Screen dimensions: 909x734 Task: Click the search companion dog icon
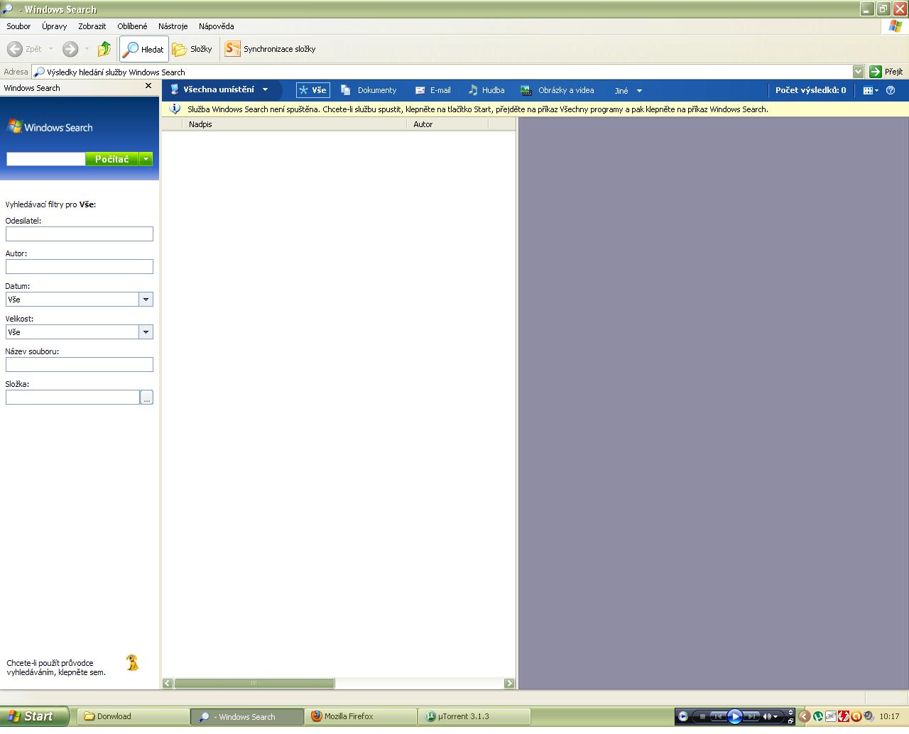click(132, 663)
